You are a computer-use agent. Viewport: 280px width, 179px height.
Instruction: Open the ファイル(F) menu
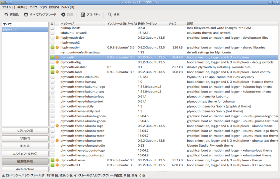click(8, 7)
